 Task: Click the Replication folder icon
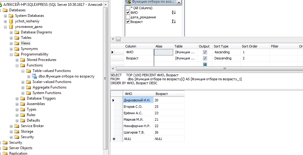[5, 153]
